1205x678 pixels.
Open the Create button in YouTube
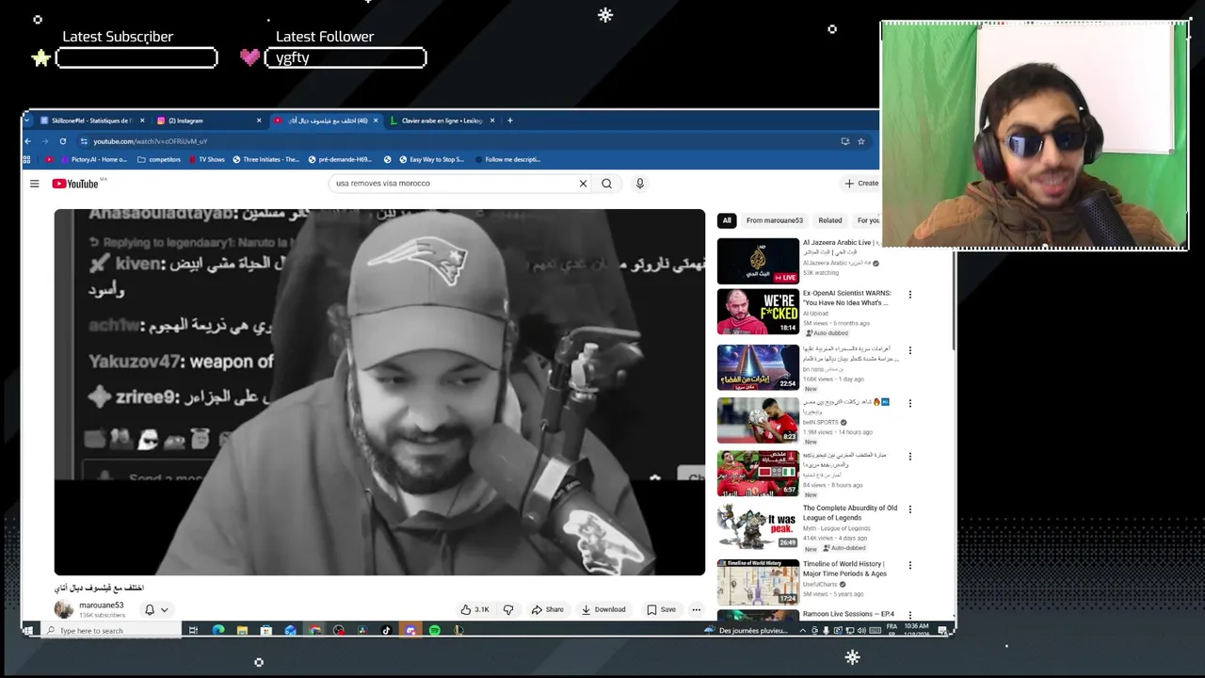pos(861,184)
